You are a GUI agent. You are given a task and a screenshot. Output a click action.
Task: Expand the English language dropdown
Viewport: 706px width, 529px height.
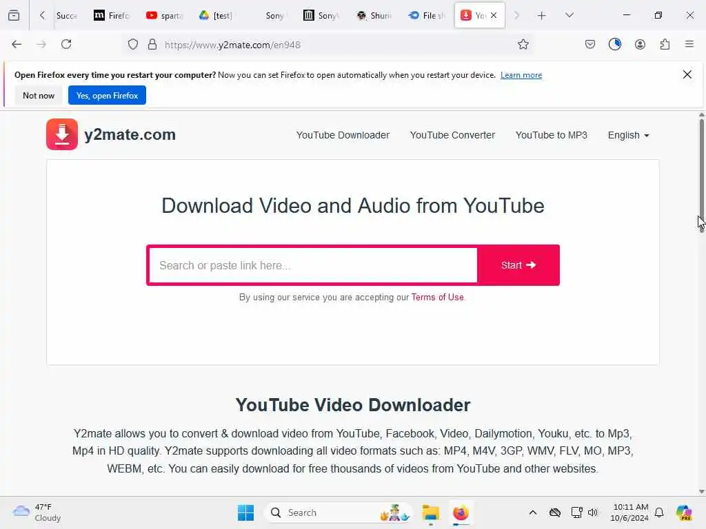[x=628, y=136]
